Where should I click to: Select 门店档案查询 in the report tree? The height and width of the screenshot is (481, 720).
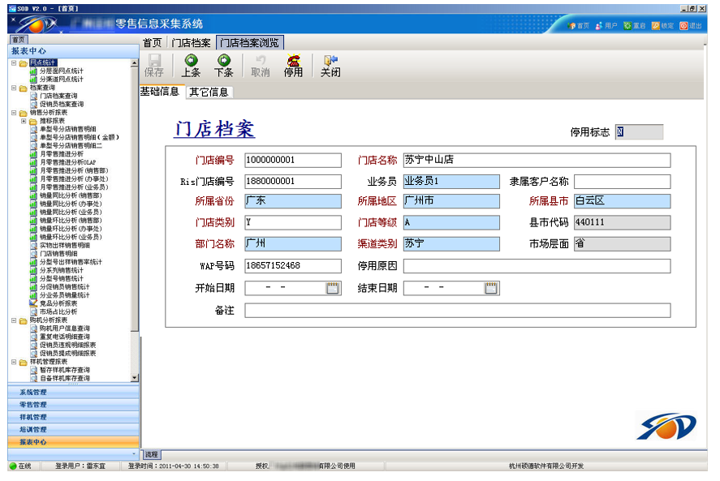(58, 96)
